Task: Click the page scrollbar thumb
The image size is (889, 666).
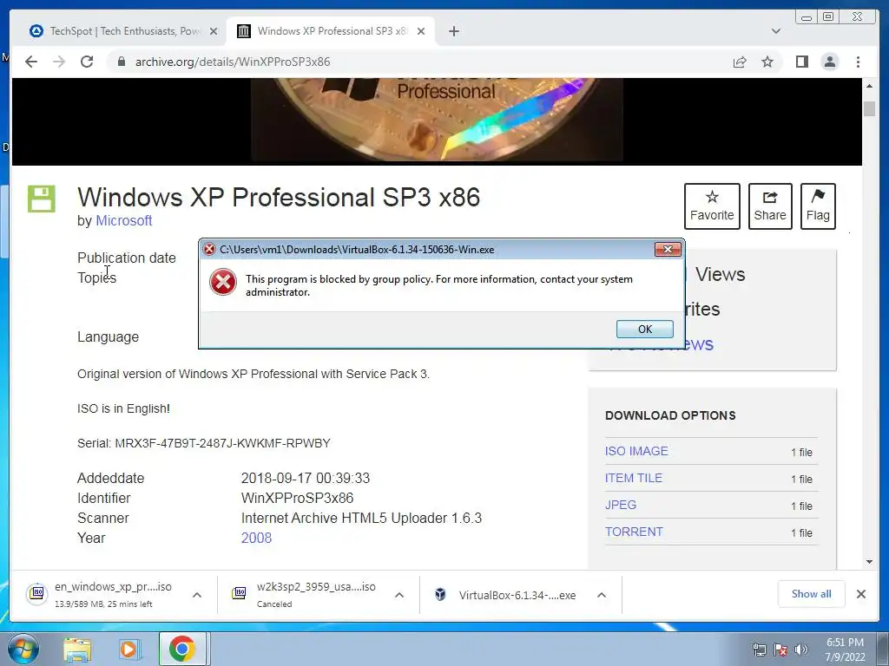Action: pyautogui.click(x=869, y=108)
